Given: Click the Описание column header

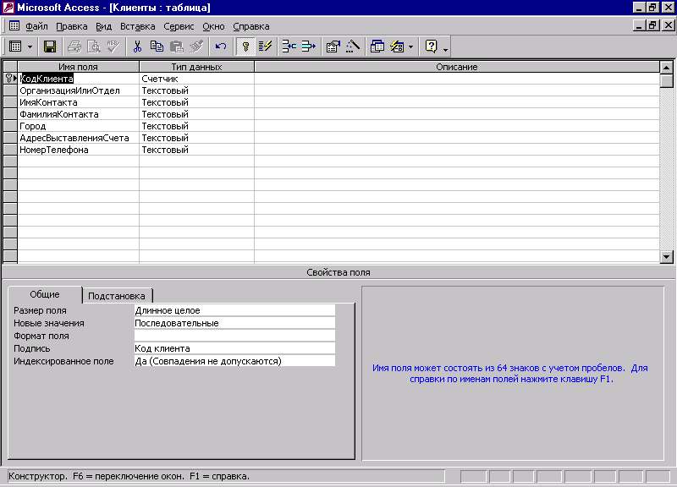Looking at the screenshot, I should tap(457, 67).
